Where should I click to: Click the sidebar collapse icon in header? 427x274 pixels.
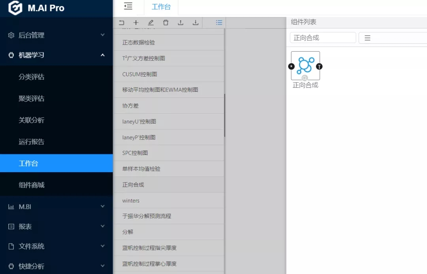coord(128,6)
